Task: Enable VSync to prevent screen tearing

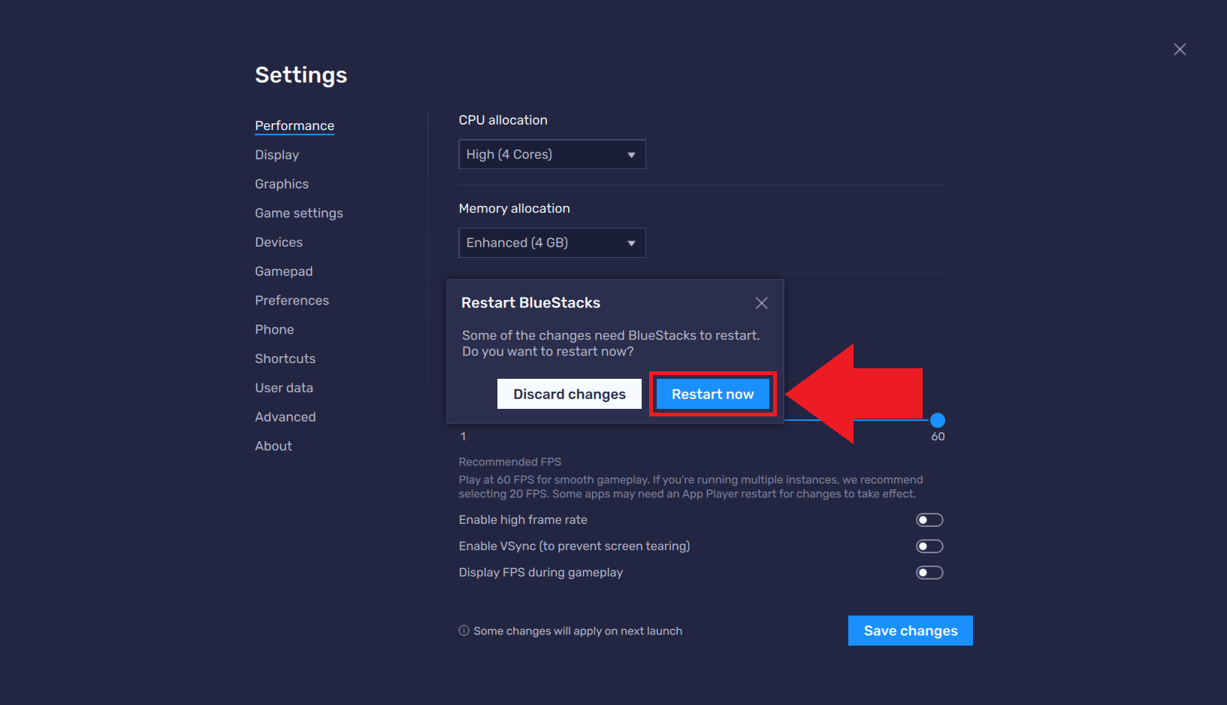Action: [929, 546]
